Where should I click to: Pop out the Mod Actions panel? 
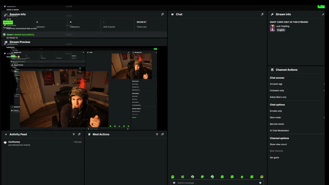[x=162, y=134]
